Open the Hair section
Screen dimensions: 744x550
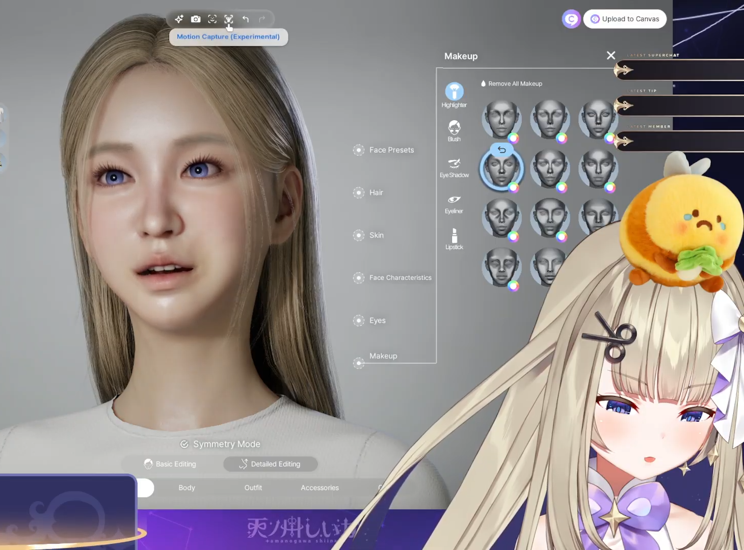[x=368, y=193]
